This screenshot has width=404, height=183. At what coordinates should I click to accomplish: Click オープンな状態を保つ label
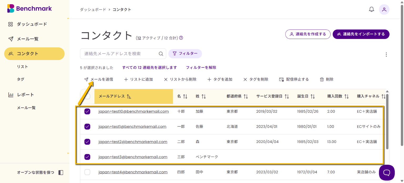pos(36,172)
